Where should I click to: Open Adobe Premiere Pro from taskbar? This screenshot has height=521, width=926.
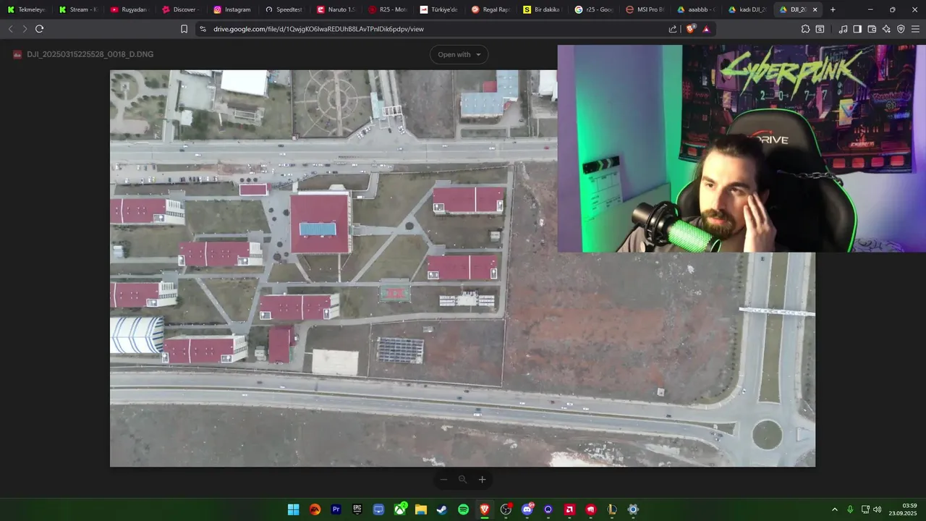point(336,509)
